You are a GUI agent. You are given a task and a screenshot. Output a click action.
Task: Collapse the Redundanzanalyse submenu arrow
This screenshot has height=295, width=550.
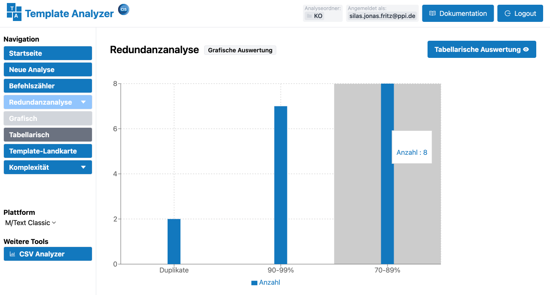pyautogui.click(x=83, y=102)
